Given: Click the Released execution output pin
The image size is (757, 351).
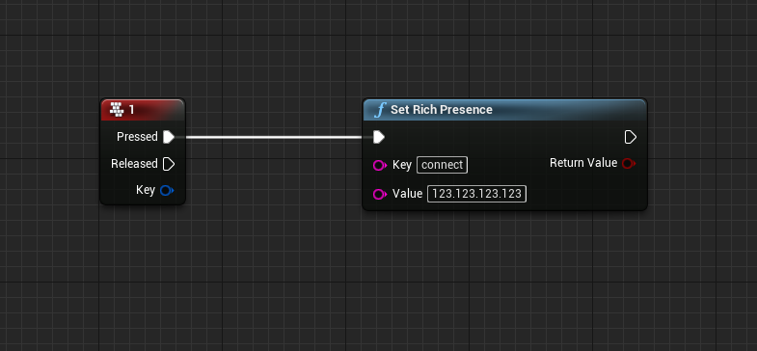Looking at the screenshot, I should (169, 164).
